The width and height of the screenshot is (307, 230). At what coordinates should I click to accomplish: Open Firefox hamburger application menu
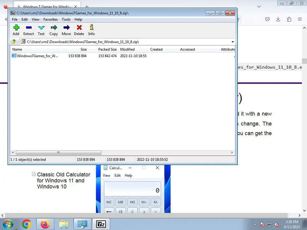(300, 19)
